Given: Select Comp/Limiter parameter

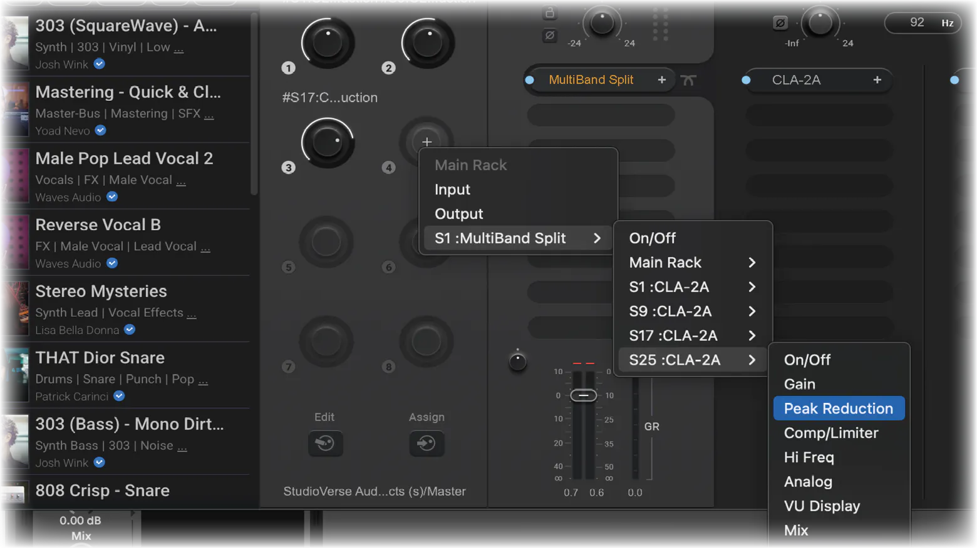Looking at the screenshot, I should (x=831, y=433).
